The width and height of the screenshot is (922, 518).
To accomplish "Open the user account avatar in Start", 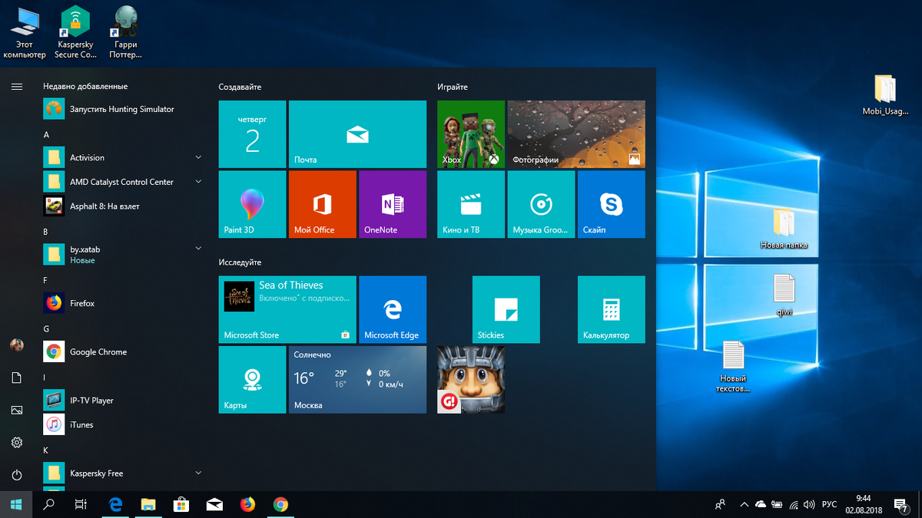I will click(17, 345).
